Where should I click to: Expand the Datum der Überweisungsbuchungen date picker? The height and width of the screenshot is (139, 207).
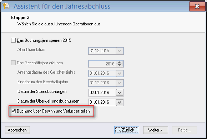120,102
